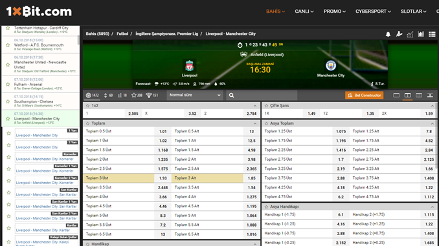The height and width of the screenshot is (246, 439).
Task: Open the PROMO menu
Action: click(335, 12)
